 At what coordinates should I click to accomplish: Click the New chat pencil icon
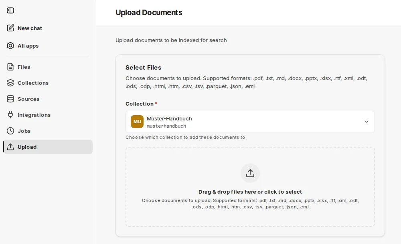(10, 28)
